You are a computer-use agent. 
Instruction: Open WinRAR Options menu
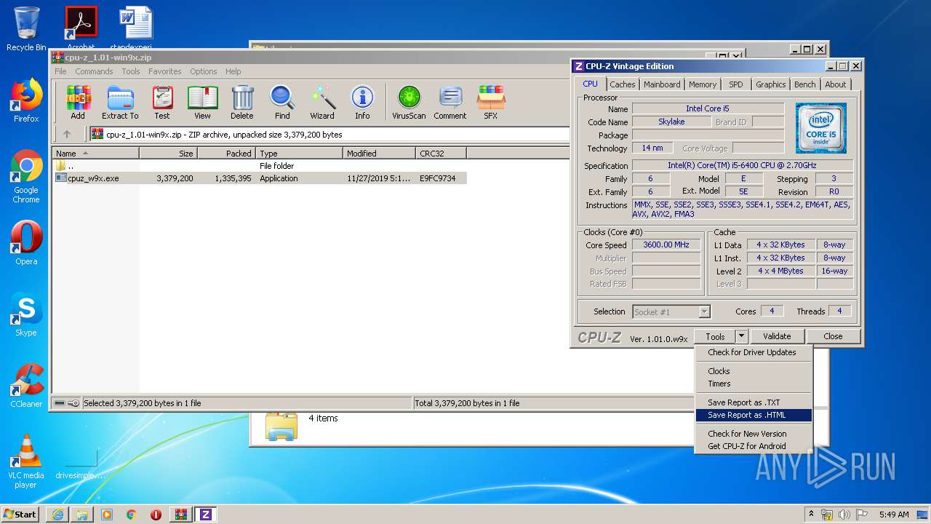coord(204,71)
